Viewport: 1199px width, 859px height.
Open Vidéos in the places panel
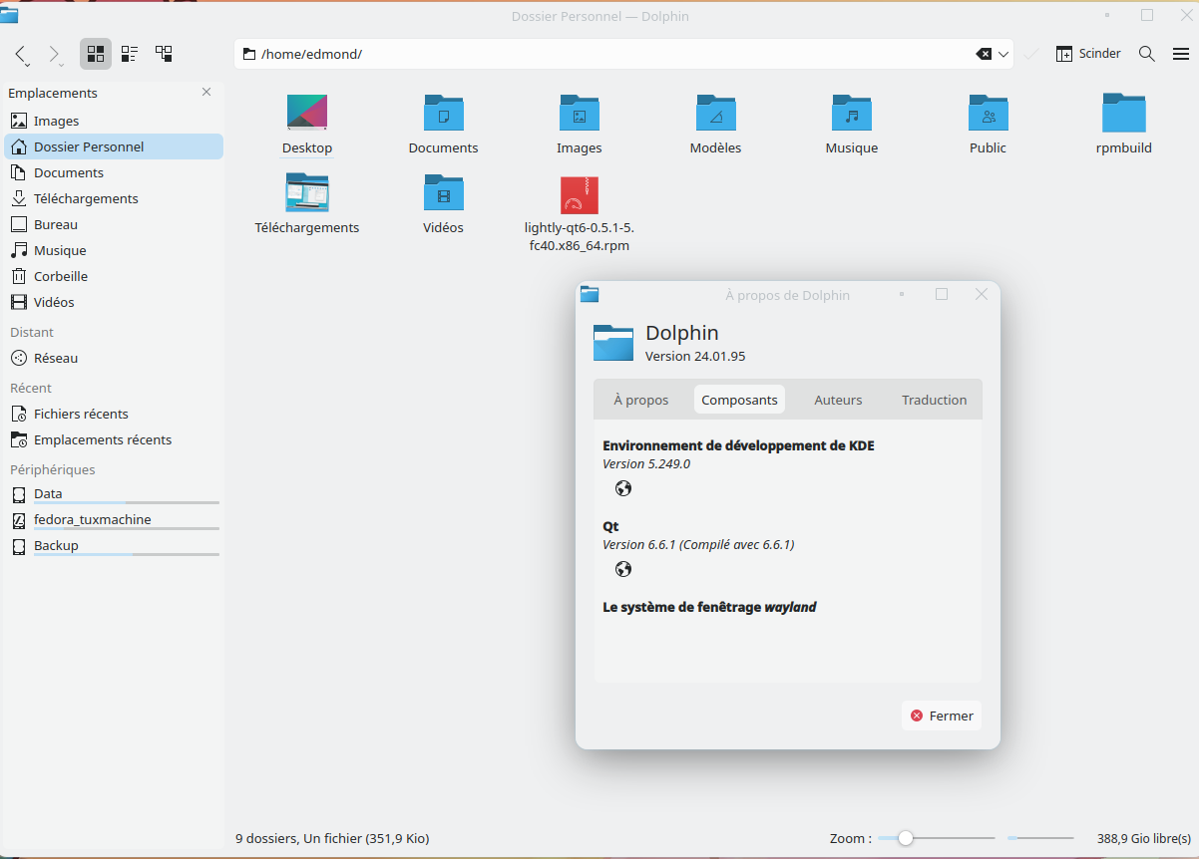114,302
